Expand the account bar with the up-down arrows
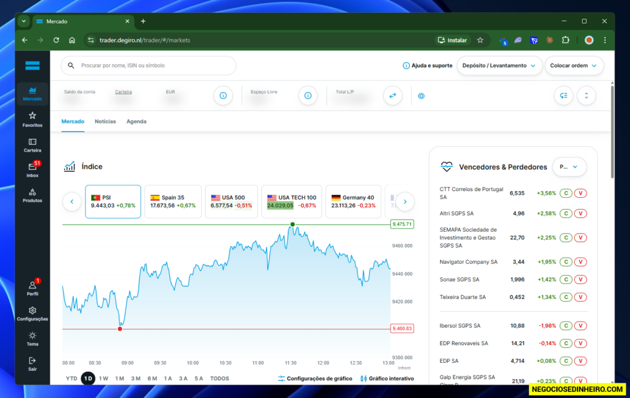Screen dimensions: 630x398 (x=586, y=95)
